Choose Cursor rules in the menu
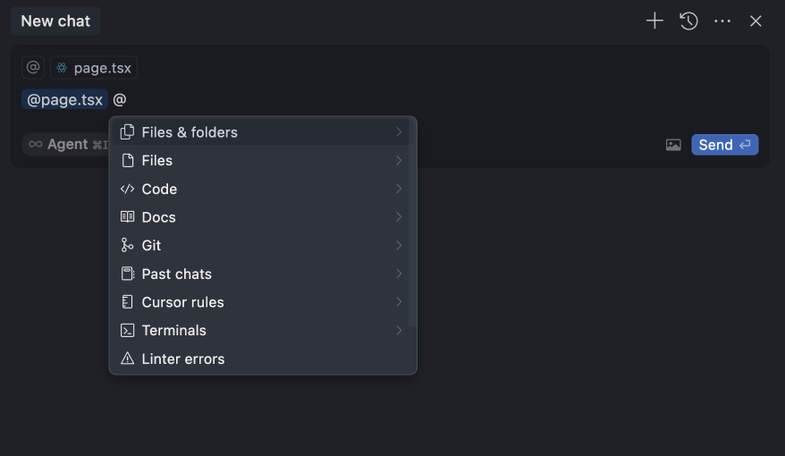 coord(182,302)
